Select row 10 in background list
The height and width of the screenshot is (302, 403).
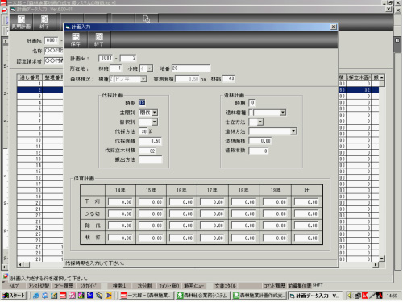coord(40,140)
